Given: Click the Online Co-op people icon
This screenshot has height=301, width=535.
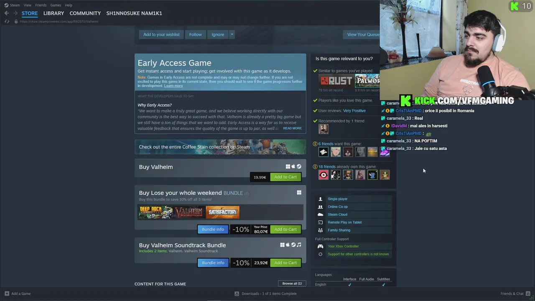Looking at the screenshot, I should click(321, 207).
